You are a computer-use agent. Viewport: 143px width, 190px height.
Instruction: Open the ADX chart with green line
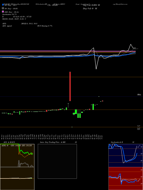pyautogui.click(x=17, y=155)
